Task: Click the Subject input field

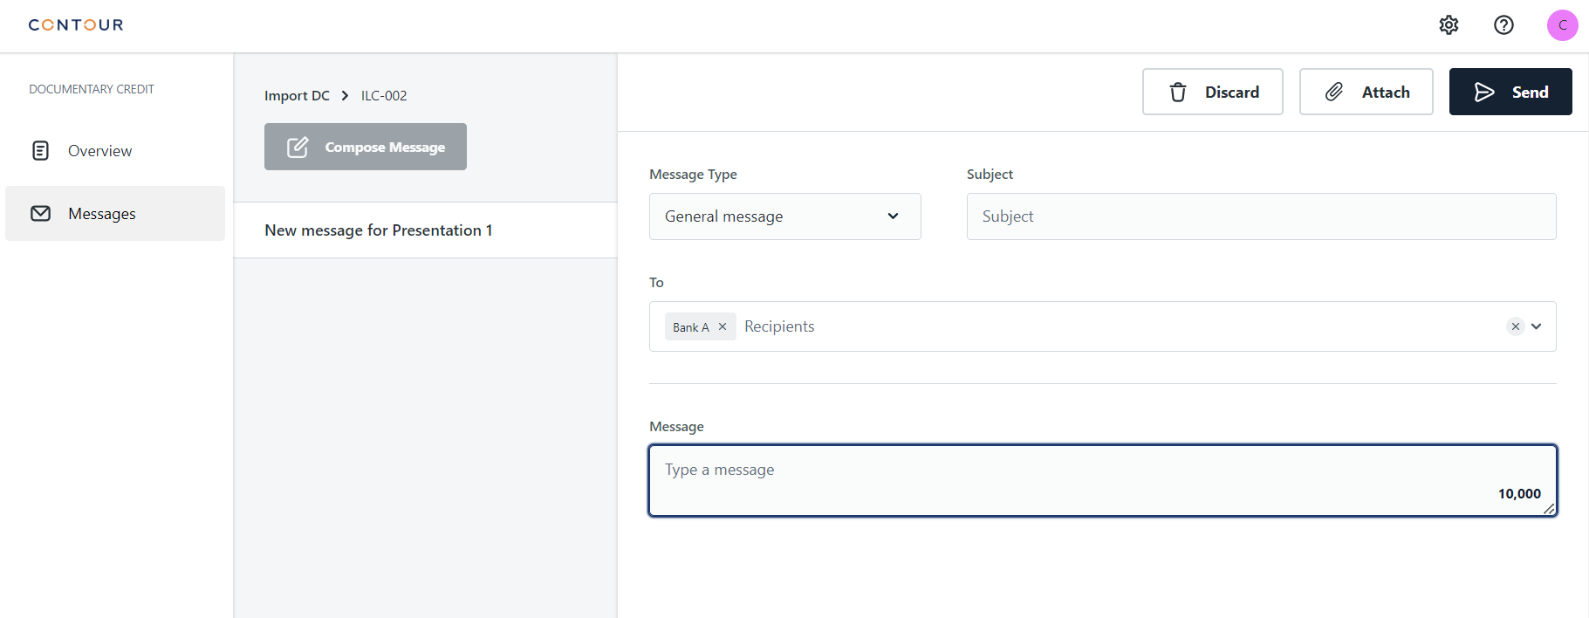Action: 1261,216
